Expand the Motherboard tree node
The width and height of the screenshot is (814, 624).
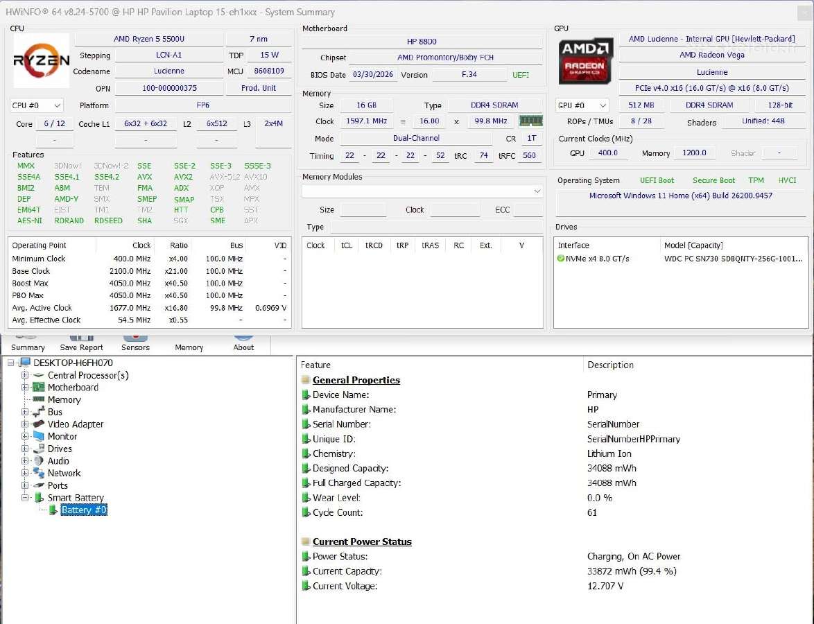click(x=24, y=388)
